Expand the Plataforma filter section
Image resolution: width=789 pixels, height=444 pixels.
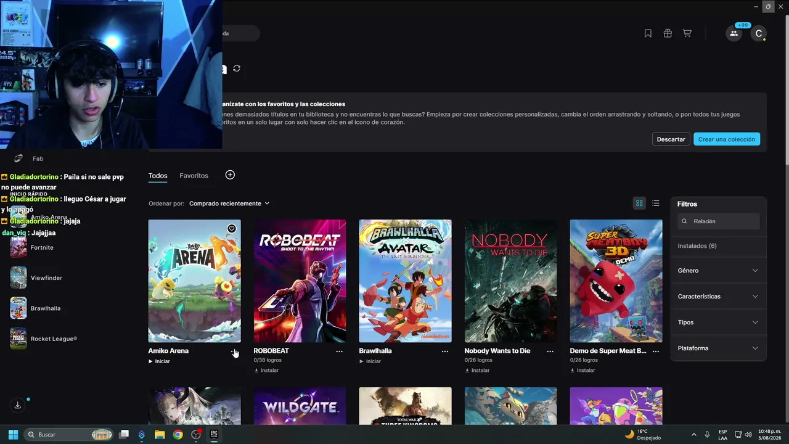pyautogui.click(x=718, y=348)
